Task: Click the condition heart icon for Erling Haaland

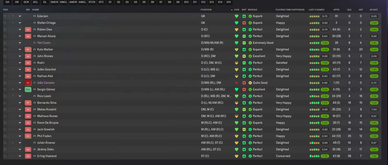Action: (x=236, y=156)
